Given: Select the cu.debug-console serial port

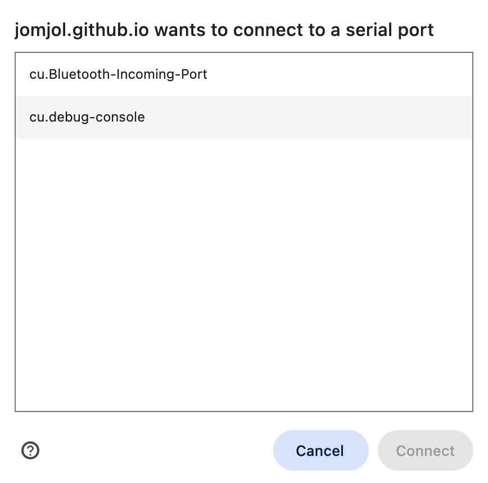Looking at the screenshot, I should tap(87, 117).
